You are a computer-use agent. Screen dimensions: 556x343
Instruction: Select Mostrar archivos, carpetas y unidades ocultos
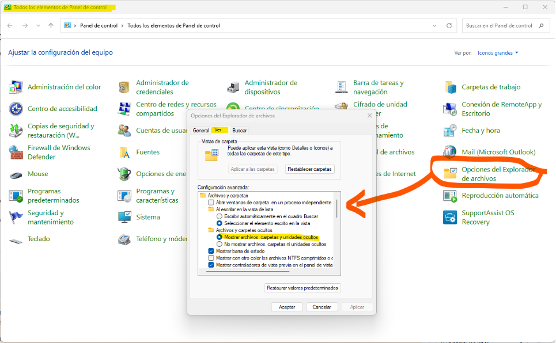219,237
